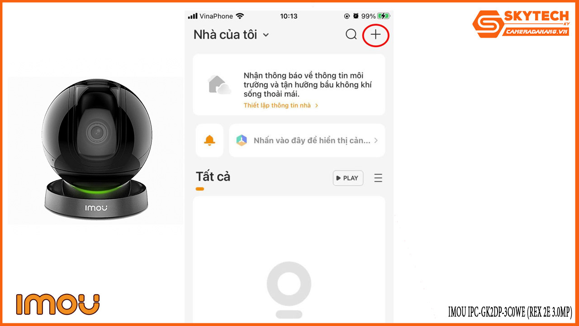579x326 pixels.
Task: Open search with the magnifier icon
Action: [351, 34]
